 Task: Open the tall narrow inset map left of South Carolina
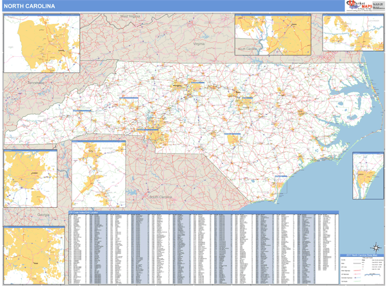pos(99,173)
